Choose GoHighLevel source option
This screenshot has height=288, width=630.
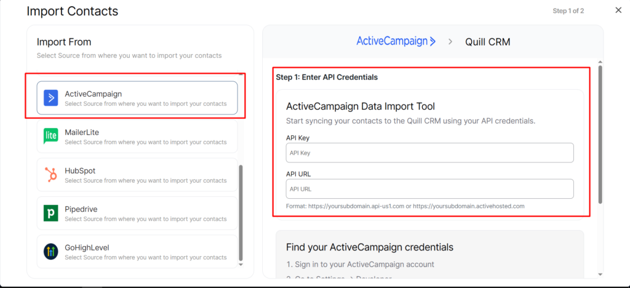click(137, 251)
